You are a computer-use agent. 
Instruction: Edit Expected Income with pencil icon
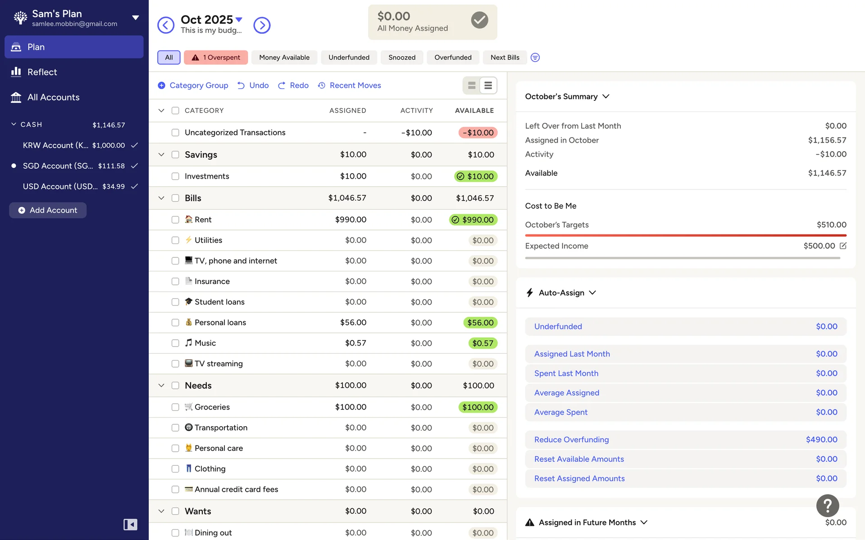(x=843, y=246)
